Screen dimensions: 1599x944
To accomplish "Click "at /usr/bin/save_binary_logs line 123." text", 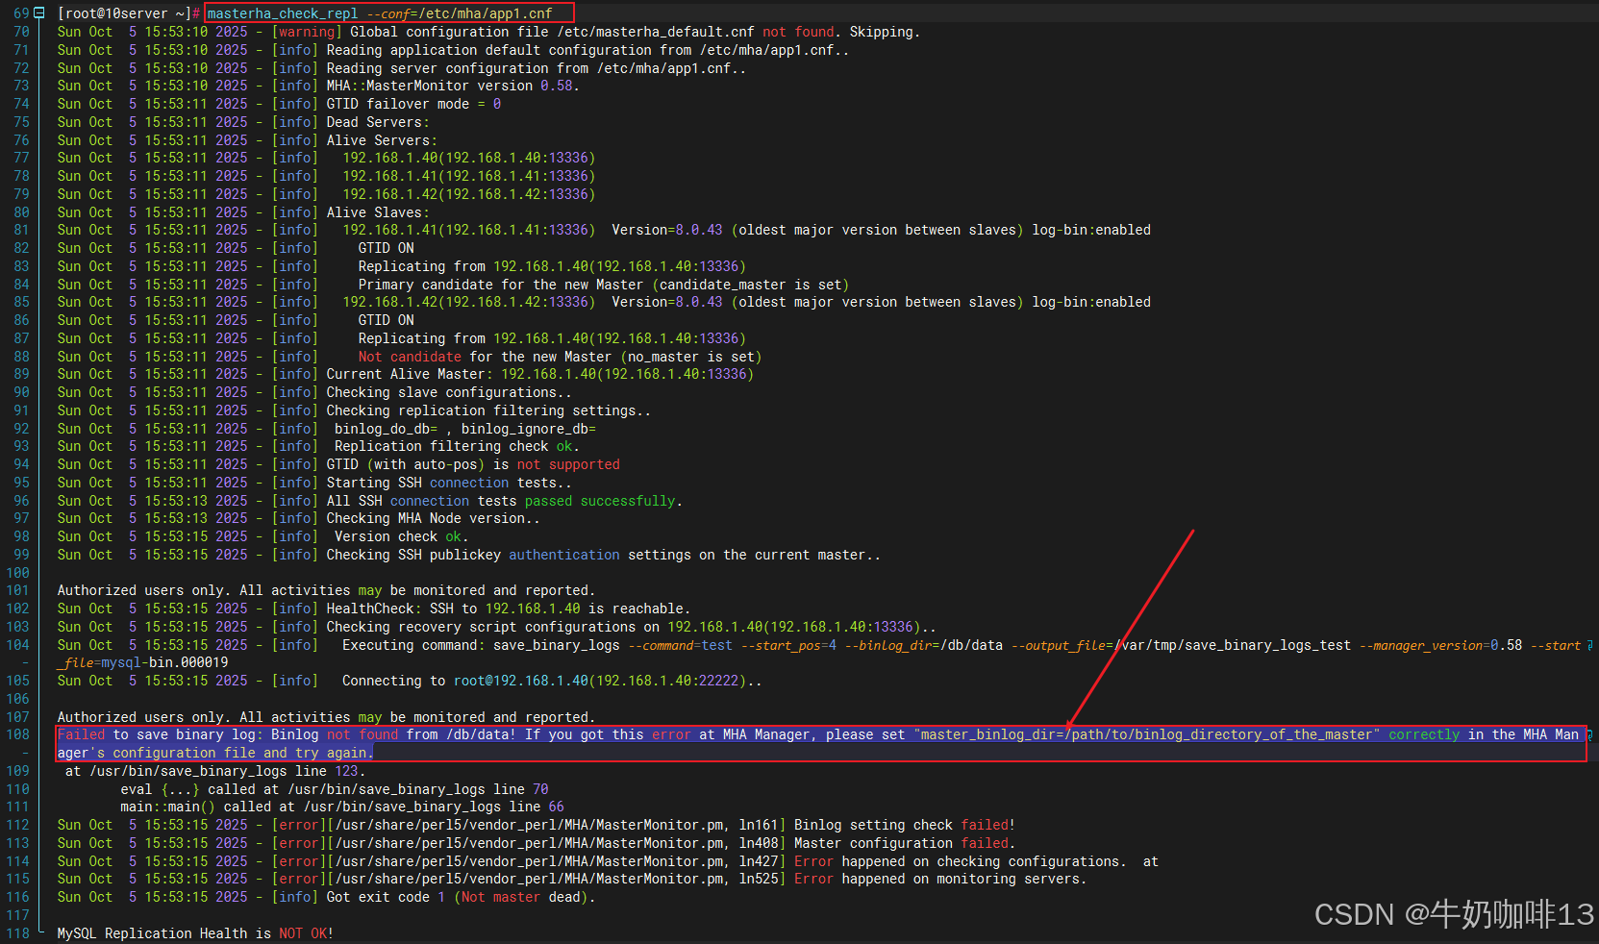I will click(x=215, y=771).
